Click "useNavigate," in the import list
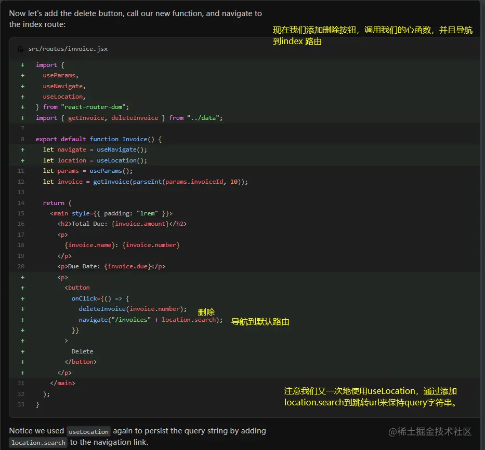The image size is (485, 450). click(64, 86)
